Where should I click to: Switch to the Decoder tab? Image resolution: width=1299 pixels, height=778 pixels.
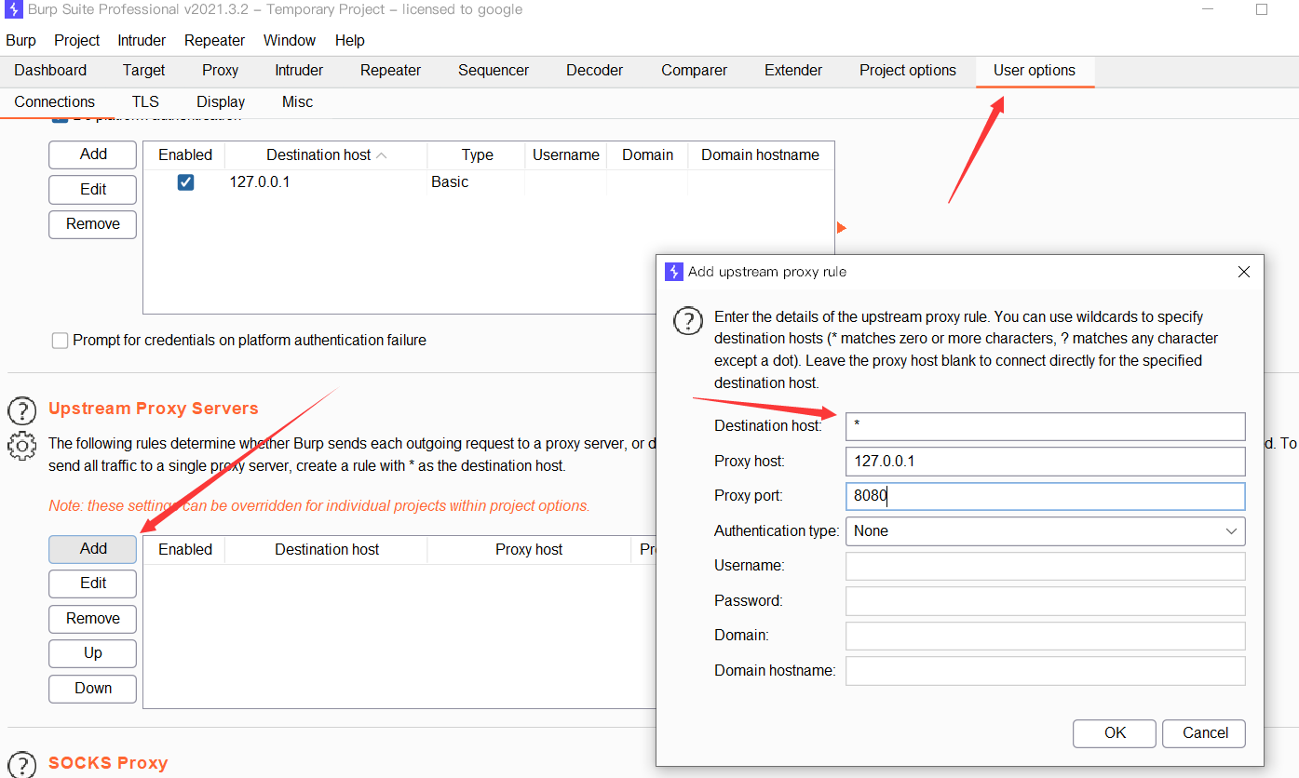pyautogui.click(x=594, y=71)
